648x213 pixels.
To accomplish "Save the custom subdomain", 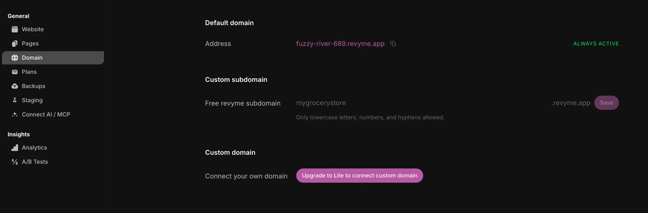I will tap(606, 103).
